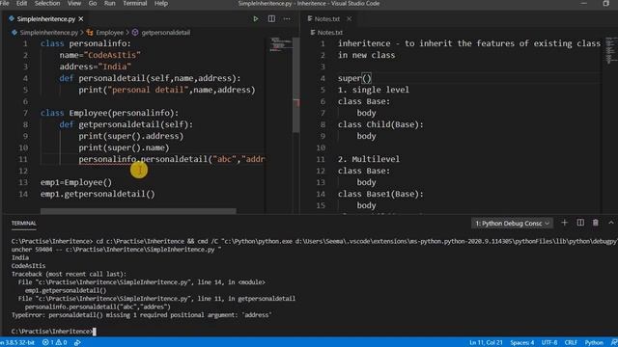Screen dimensions: 618x347
Task: Click Employee class in breadcrumb
Action: [x=109, y=33]
